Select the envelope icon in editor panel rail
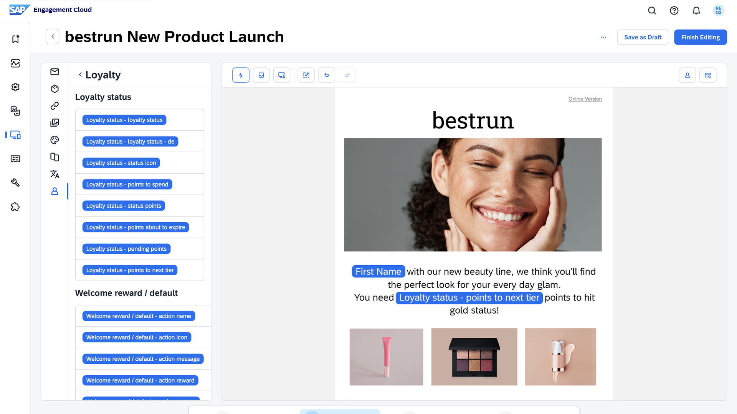This screenshot has width=737, height=414. point(55,72)
